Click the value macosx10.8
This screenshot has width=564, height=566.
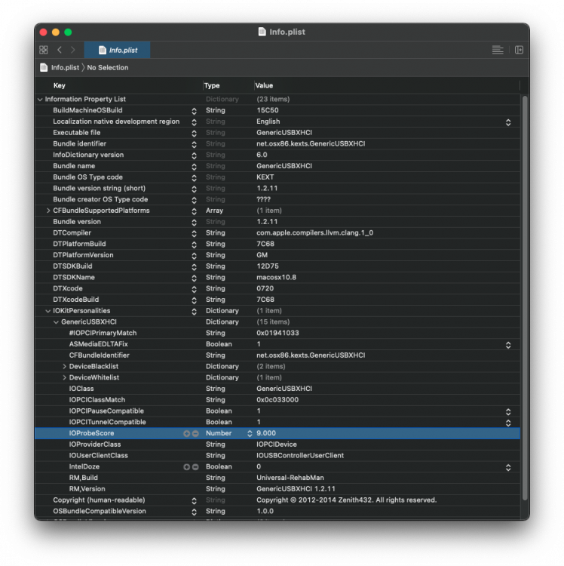[276, 278]
